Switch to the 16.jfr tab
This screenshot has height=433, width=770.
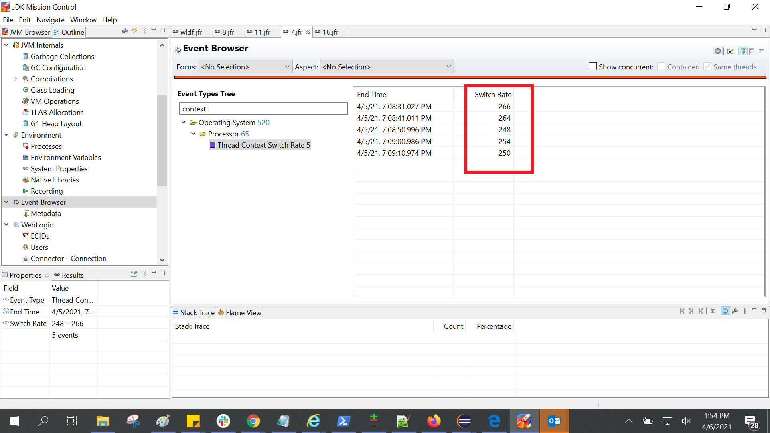pyautogui.click(x=330, y=32)
